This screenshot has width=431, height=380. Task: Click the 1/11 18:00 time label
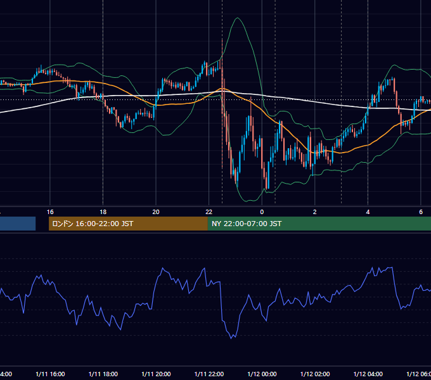(103, 374)
